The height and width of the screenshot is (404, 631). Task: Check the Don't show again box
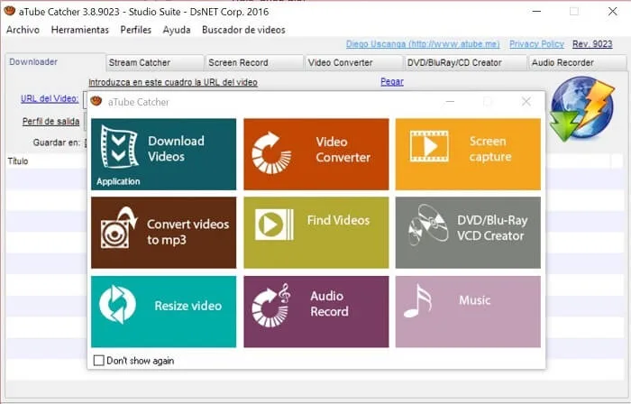click(x=98, y=360)
